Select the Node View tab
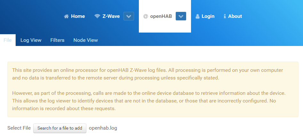Viewport: 303px width, 136px height. coord(85,40)
